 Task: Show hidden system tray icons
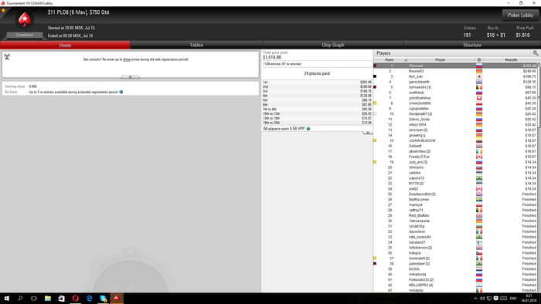[x=475, y=299]
